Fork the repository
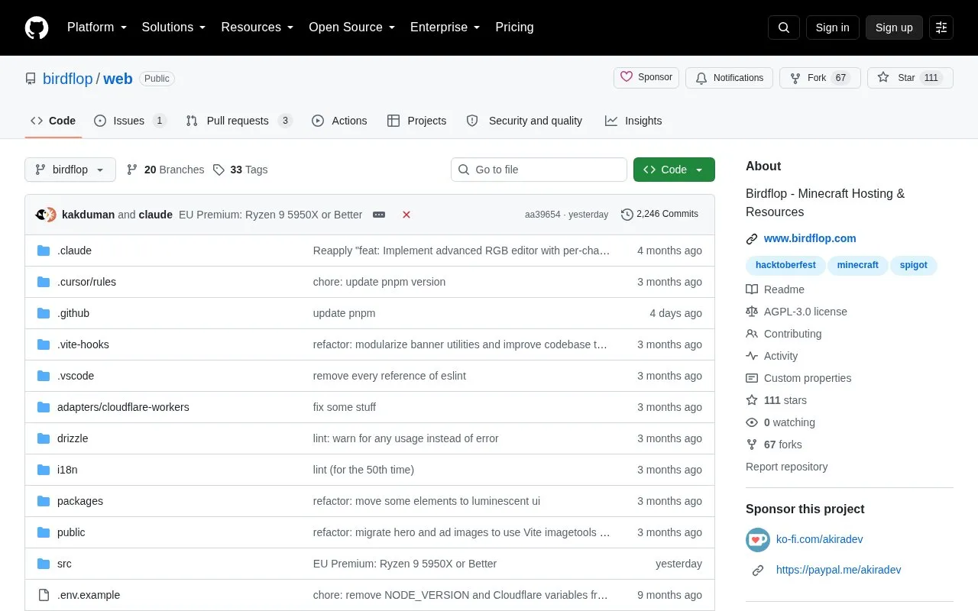This screenshot has height=611, width=978. click(820, 78)
